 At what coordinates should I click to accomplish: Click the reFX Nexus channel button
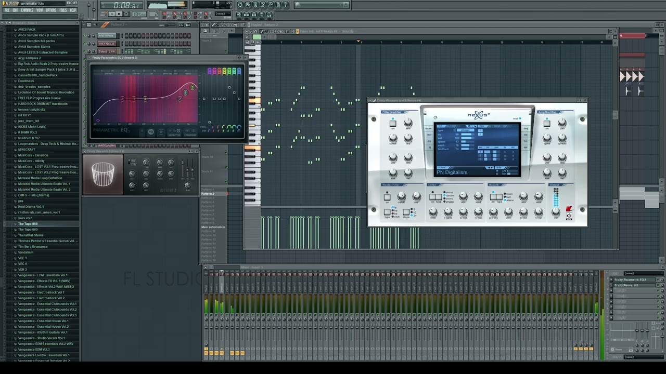tap(107, 44)
